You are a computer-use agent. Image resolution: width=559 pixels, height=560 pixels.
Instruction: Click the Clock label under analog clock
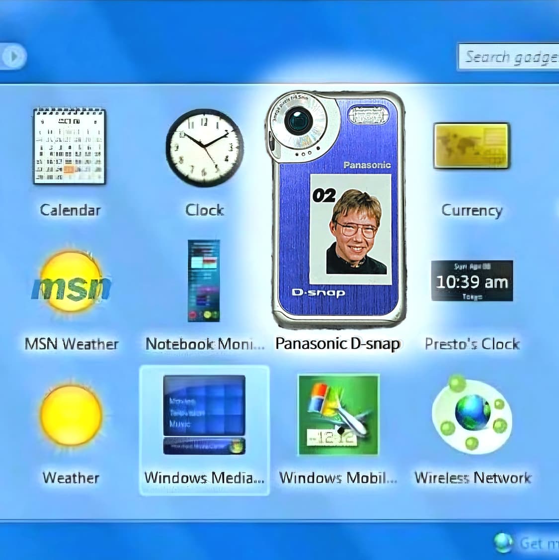tap(205, 210)
